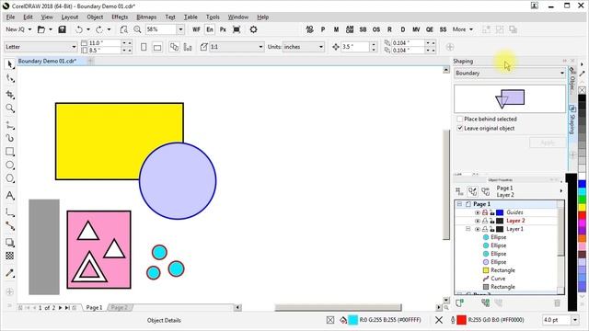Select the Ellipse tool

(x=10, y=165)
